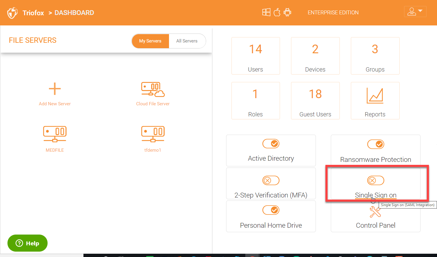Screen dimensions: 437x257
Task: Open the Windows client download icon
Action: click(x=266, y=12)
